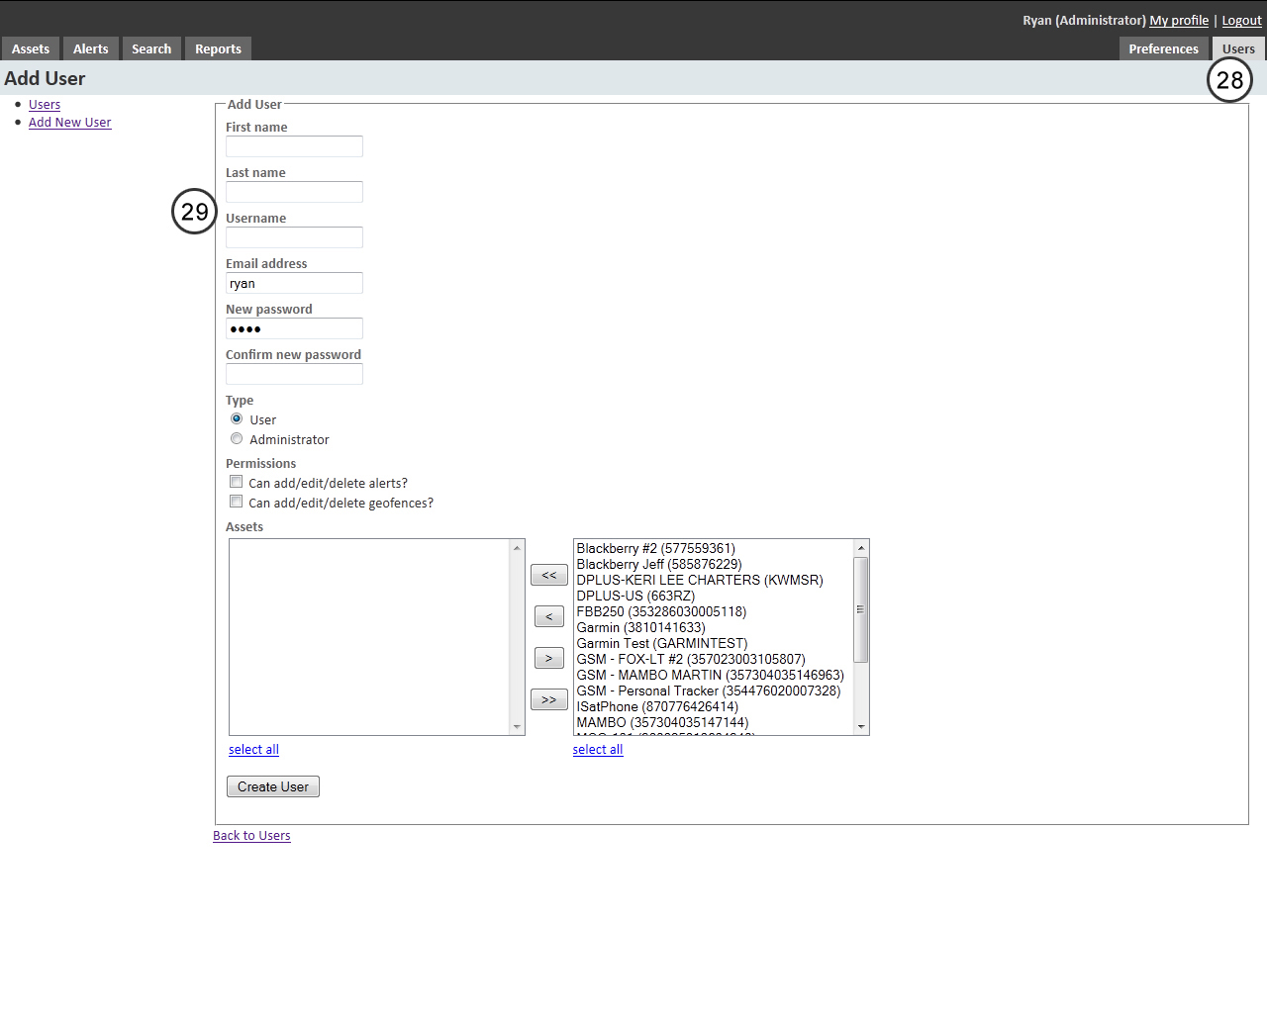Click the >> move-all-right assets button
The width and height of the screenshot is (1267, 1013).
[549, 699]
